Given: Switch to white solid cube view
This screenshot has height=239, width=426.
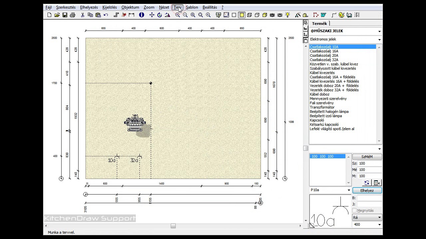Looking at the screenshot, I should point(257,15).
